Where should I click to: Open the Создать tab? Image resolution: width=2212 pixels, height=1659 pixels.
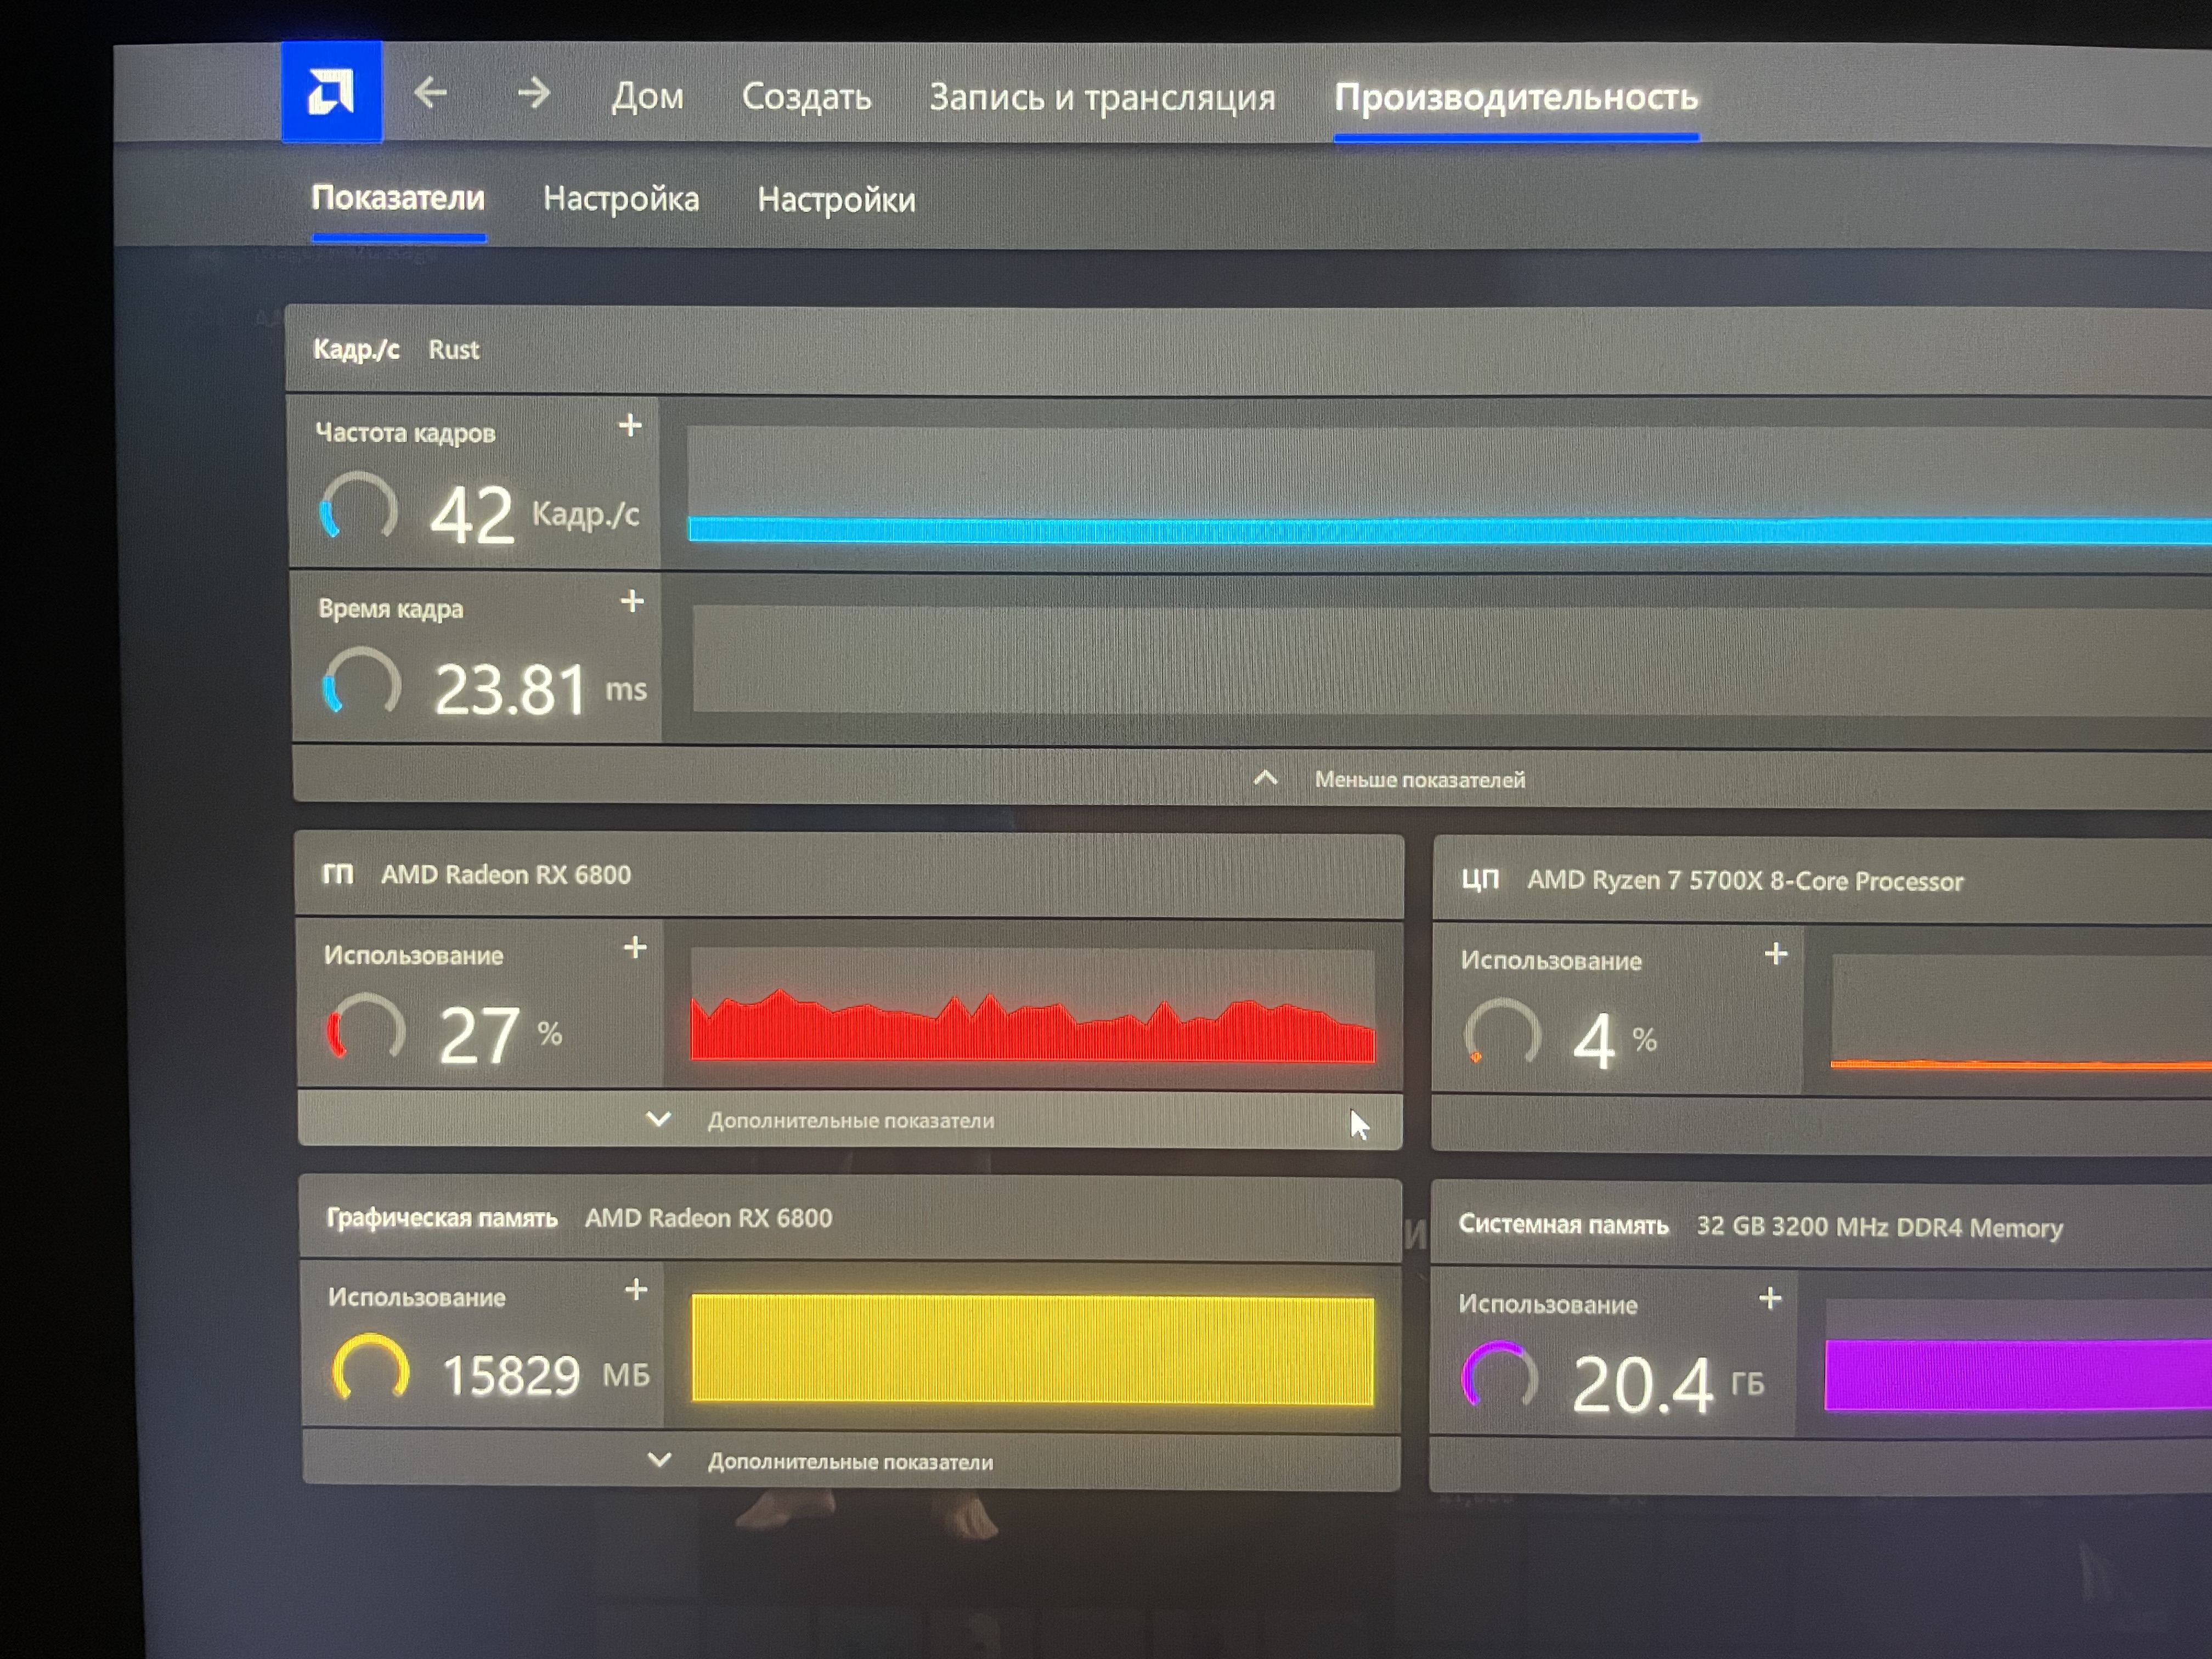coord(806,97)
